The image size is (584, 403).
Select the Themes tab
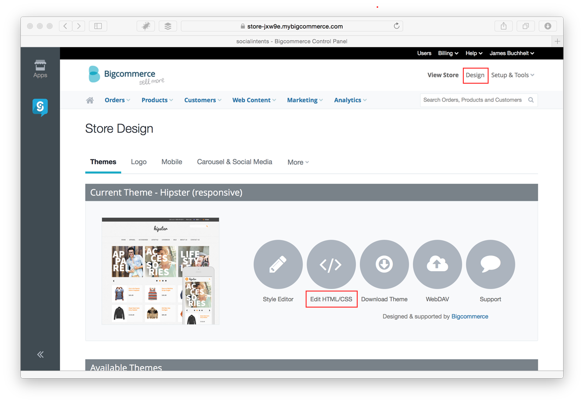pos(103,162)
